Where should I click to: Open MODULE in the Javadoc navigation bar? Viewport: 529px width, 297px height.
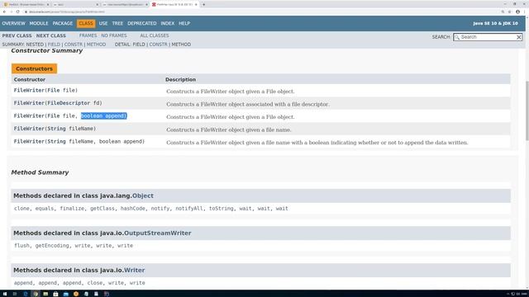[39, 23]
